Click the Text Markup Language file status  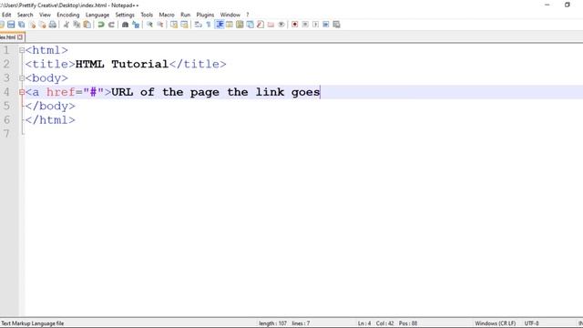point(33,323)
